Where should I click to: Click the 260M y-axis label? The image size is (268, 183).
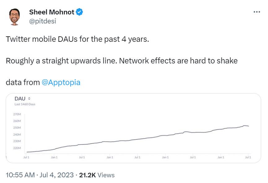tap(17, 121)
